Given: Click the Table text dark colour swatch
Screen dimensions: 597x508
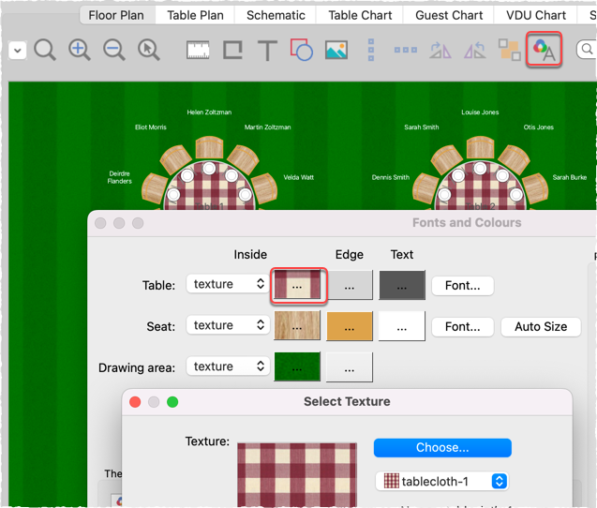Looking at the screenshot, I should coord(402,285).
